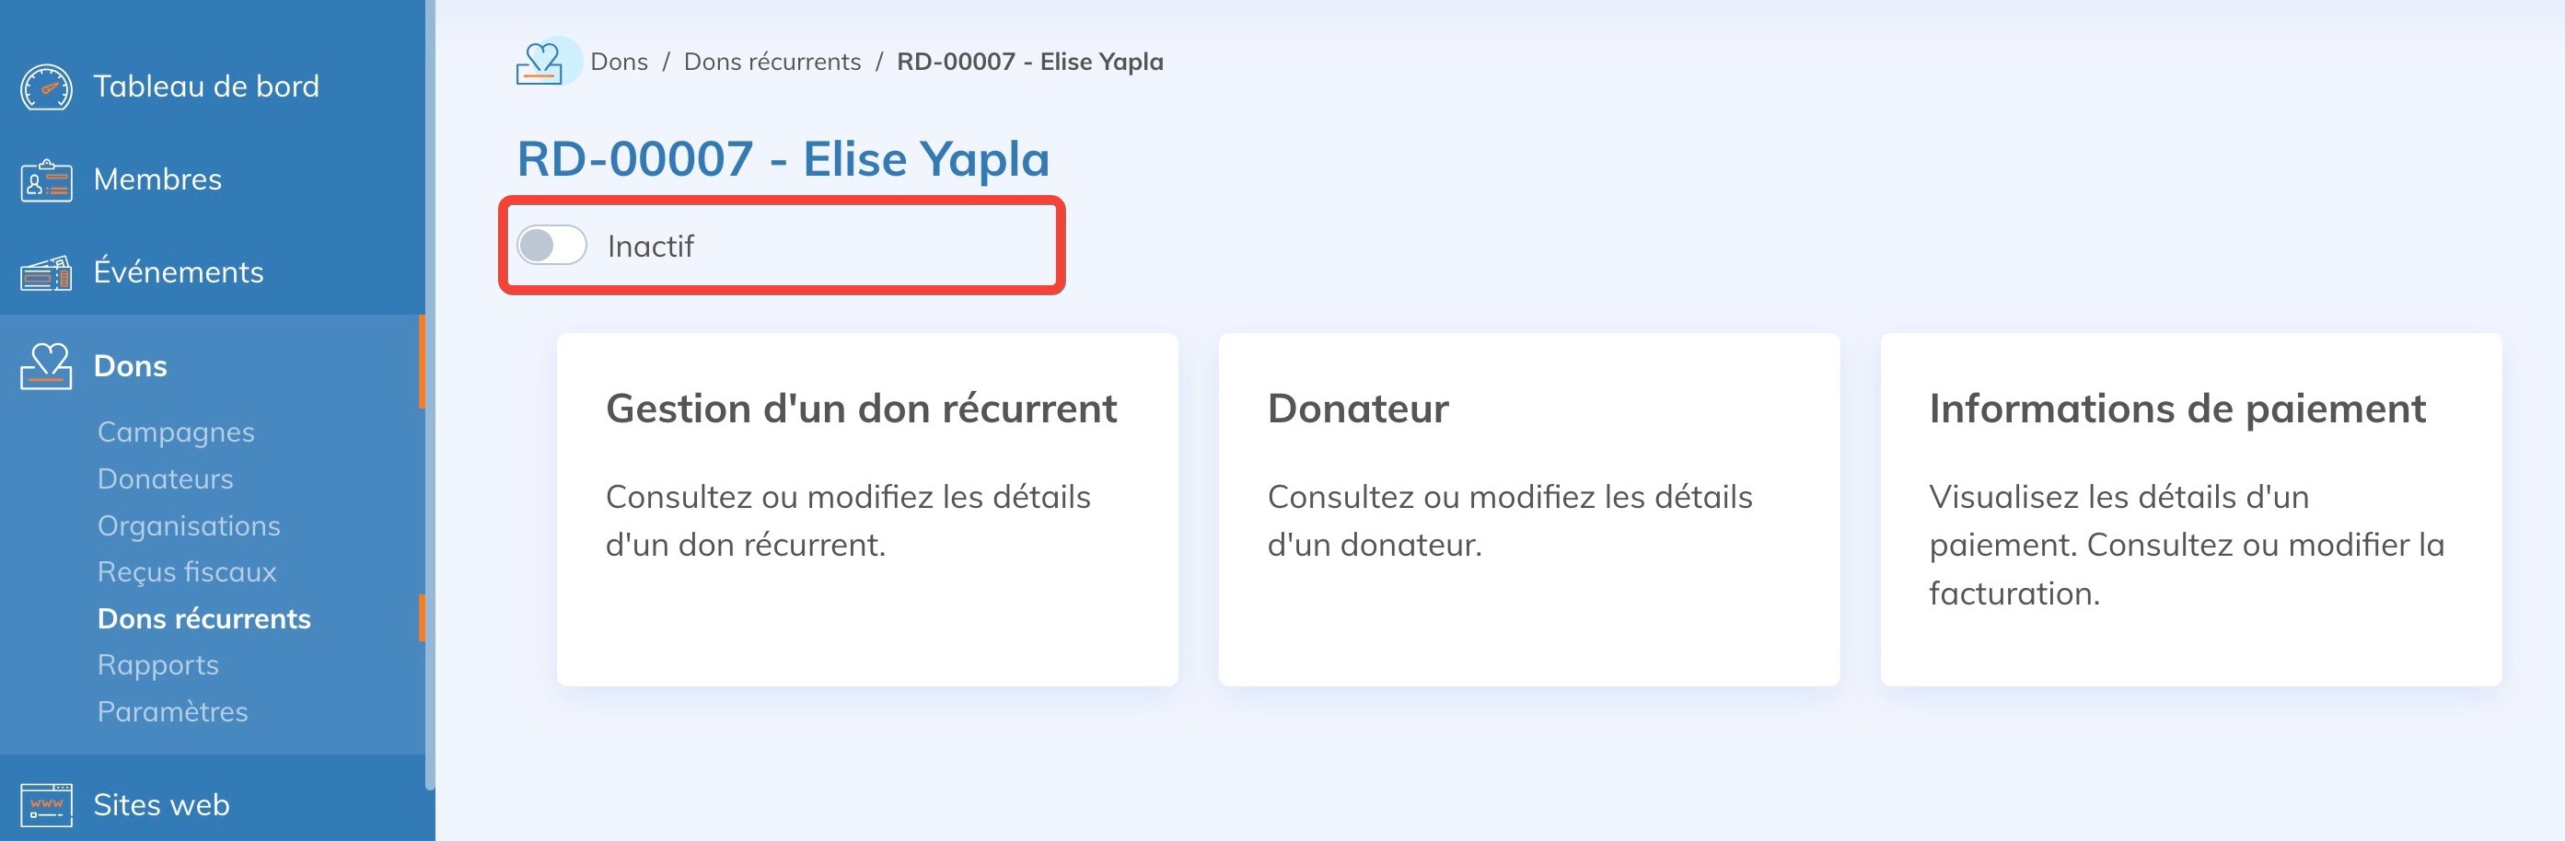Viewport: 2565px width, 841px height.
Task: Click the Dons breadcrumb link
Action: point(619,62)
